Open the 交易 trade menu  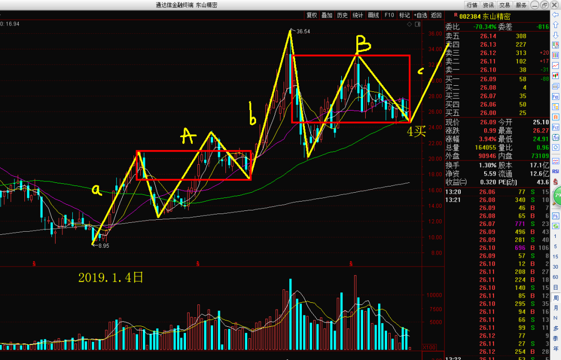click(x=505, y=5)
